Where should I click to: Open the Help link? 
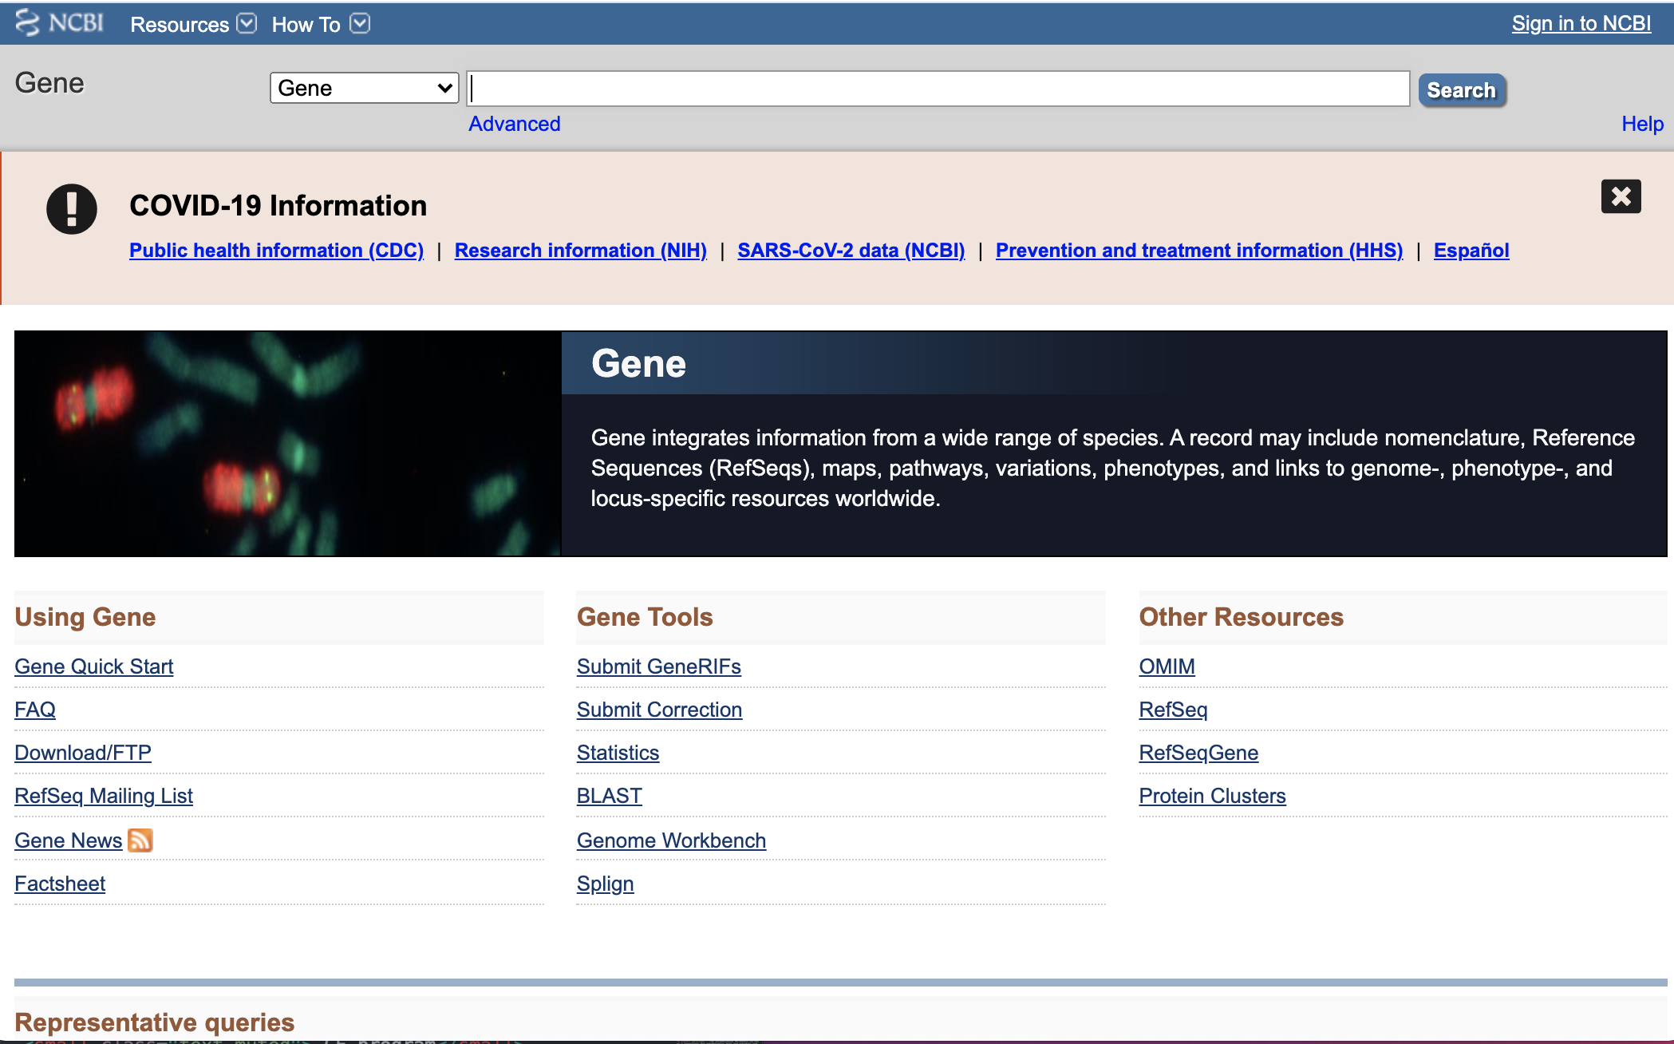1642,124
